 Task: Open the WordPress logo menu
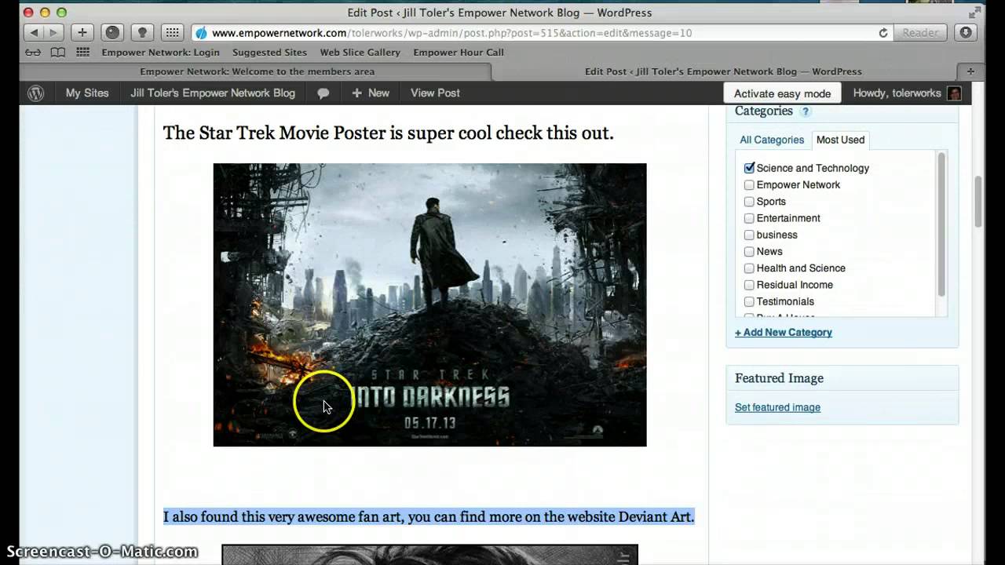pos(36,93)
